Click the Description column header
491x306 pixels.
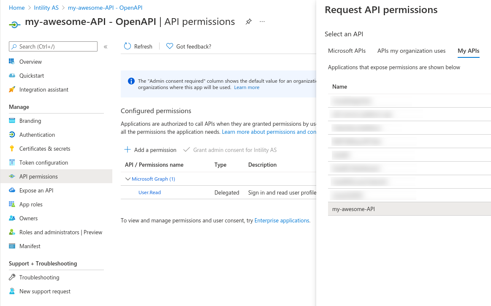point(262,165)
